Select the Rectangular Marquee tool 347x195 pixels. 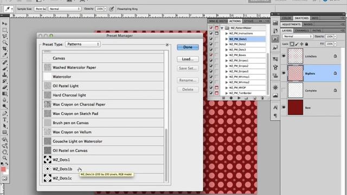[4, 30]
